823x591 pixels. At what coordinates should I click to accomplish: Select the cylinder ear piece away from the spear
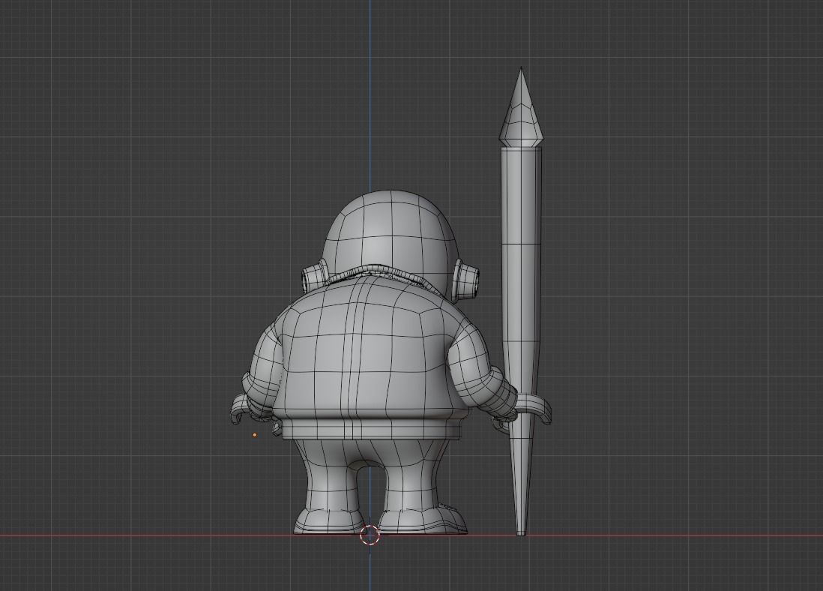[x=314, y=277]
